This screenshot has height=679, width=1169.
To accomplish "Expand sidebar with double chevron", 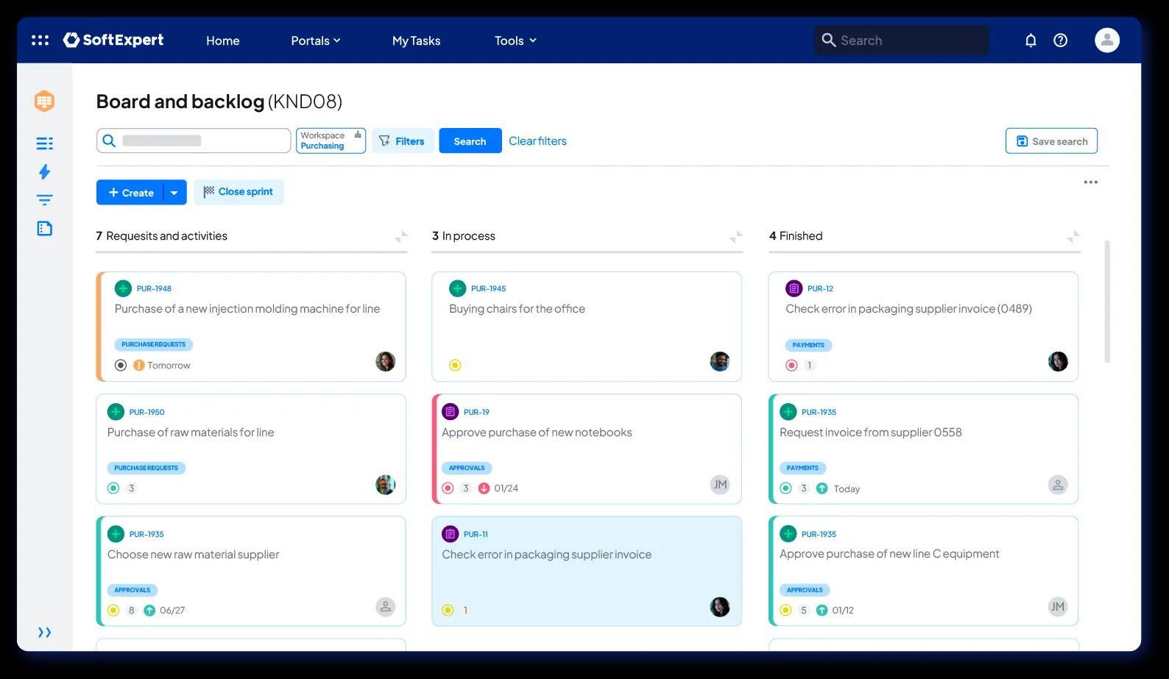I will pos(44,633).
